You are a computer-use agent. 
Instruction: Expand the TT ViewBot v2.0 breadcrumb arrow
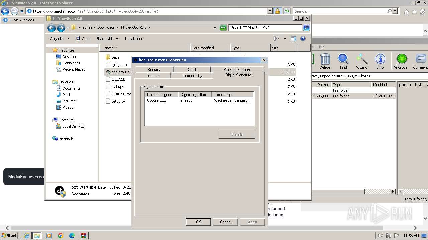coord(149,28)
